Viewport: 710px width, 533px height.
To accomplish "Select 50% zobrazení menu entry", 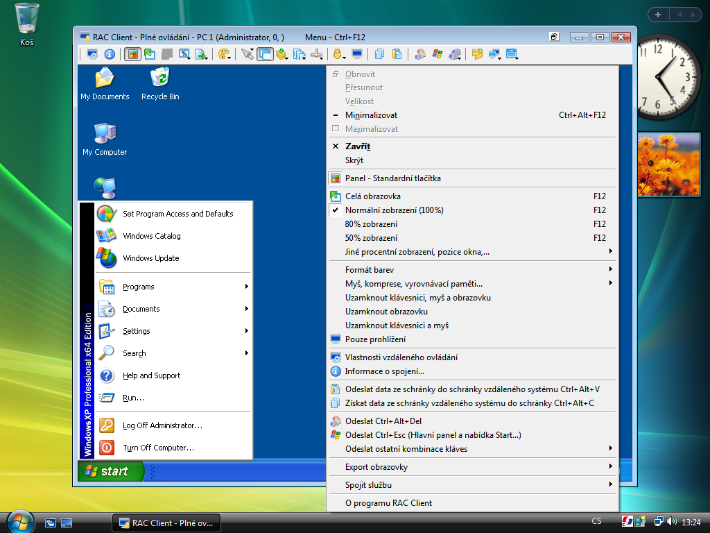I will tap(472, 238).
